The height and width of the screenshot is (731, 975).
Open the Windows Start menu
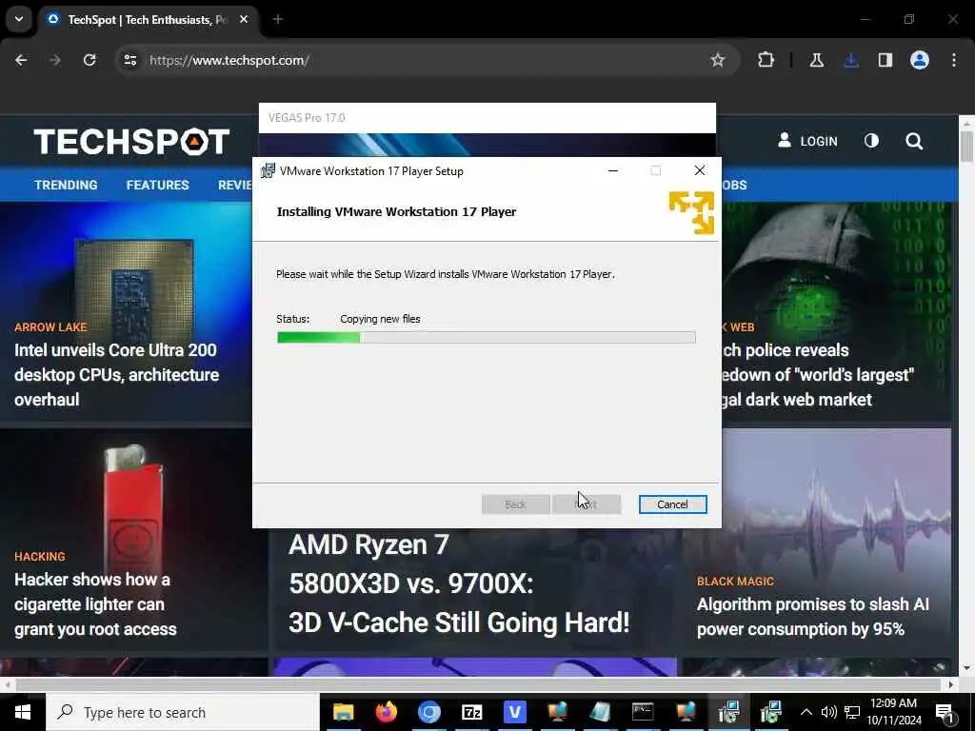[x=23, y=712]
